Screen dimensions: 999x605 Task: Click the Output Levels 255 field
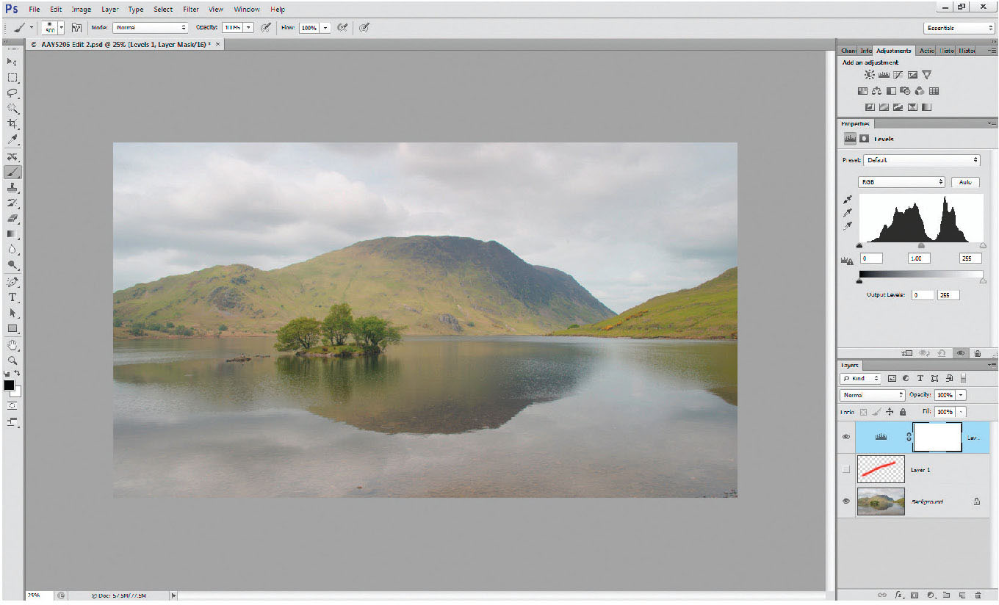click(x=948, y=295)
